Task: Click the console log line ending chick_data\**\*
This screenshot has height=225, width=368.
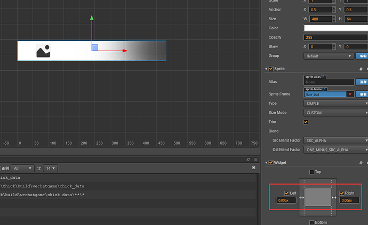Action: [42, 195]
